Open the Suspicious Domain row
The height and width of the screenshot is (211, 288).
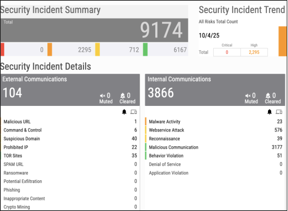coord(22,139)
